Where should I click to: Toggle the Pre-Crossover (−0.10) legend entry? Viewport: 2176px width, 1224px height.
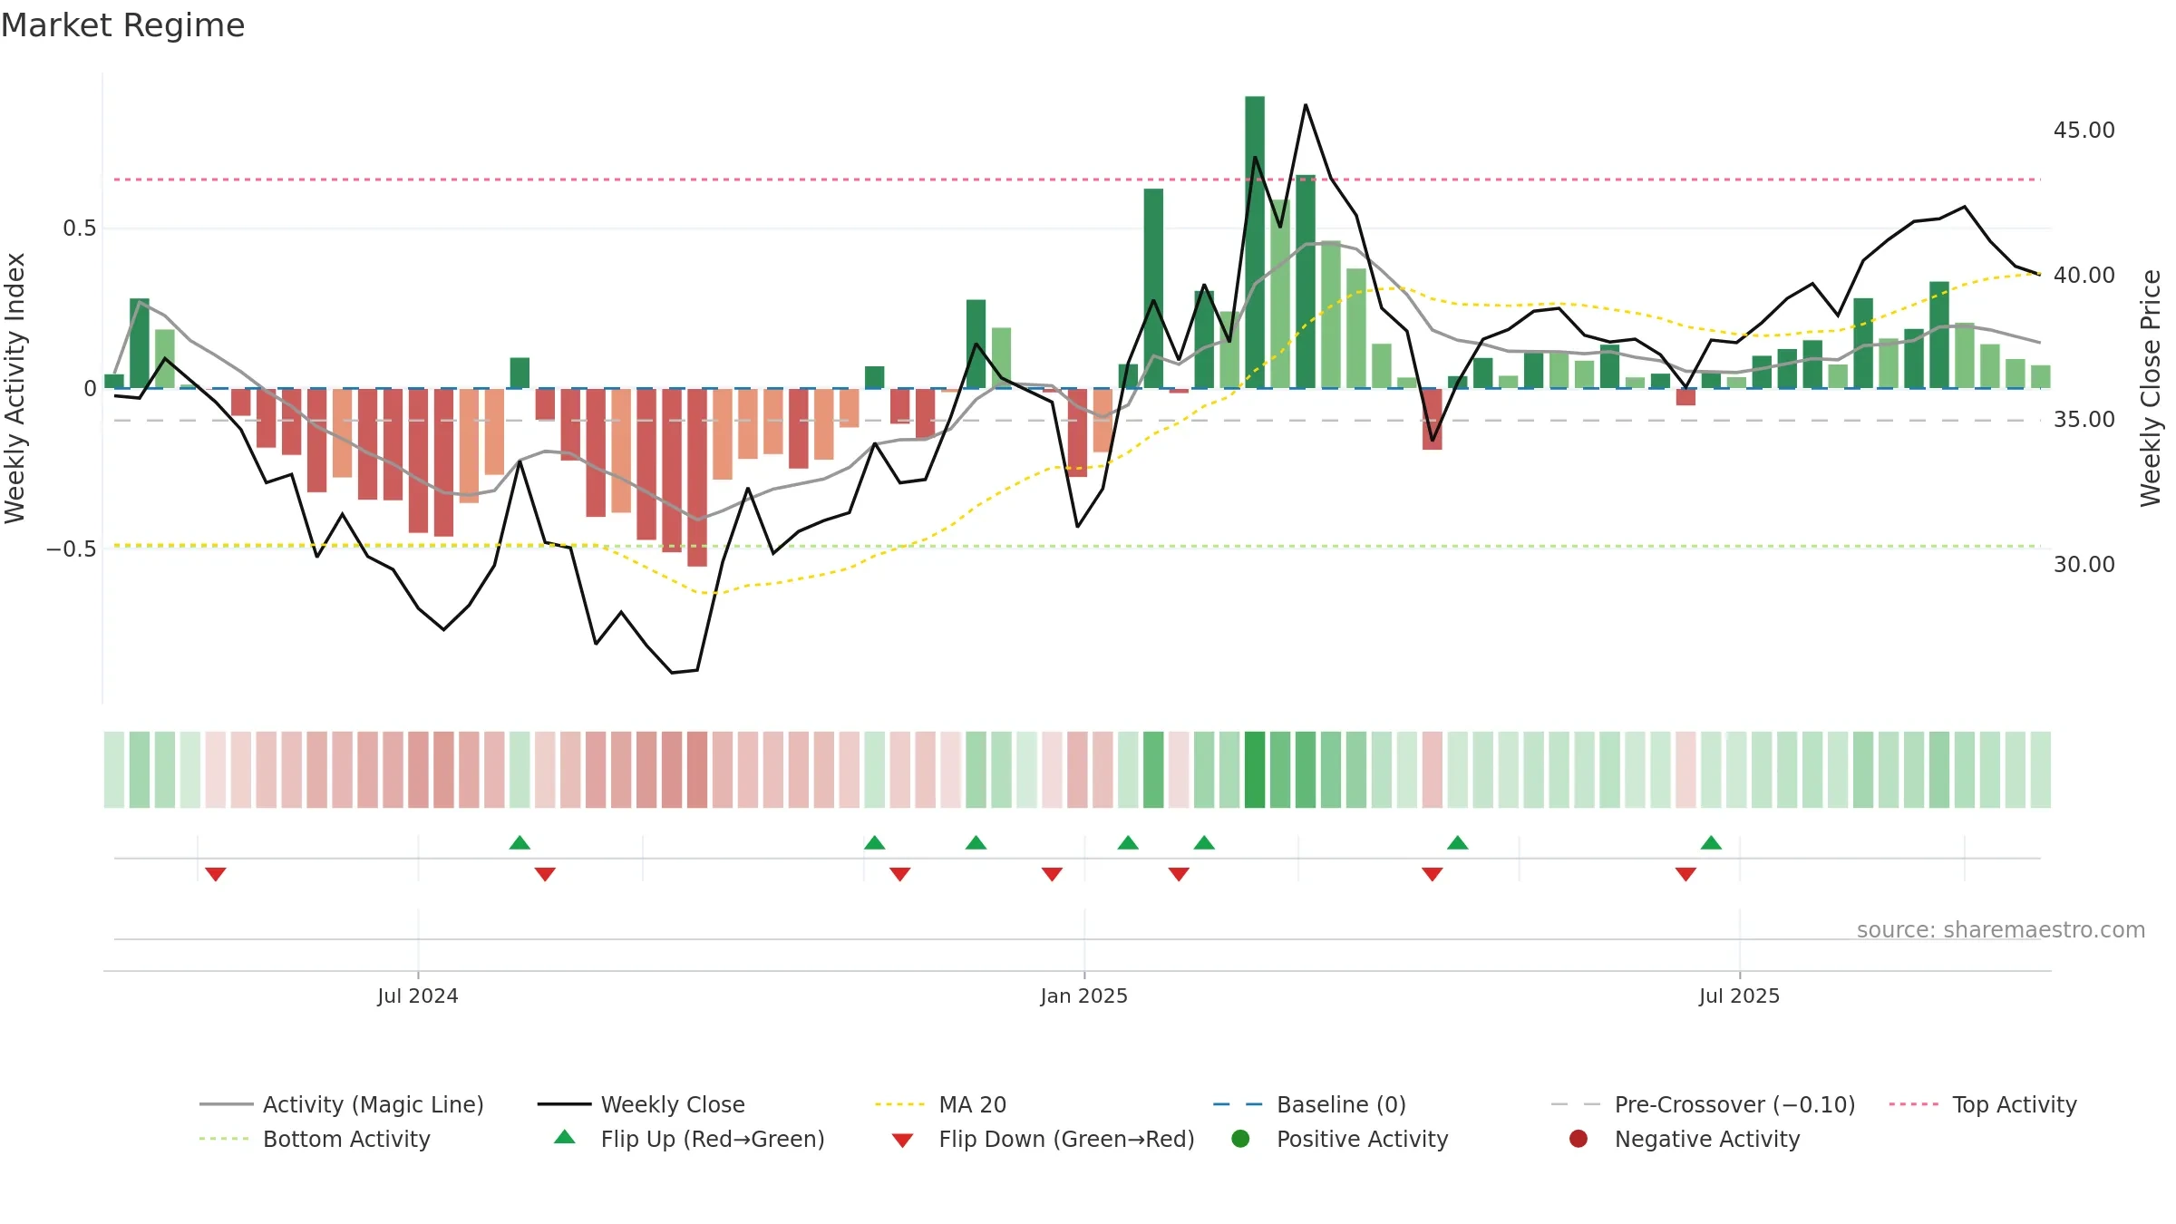tap(1703, 1104)
